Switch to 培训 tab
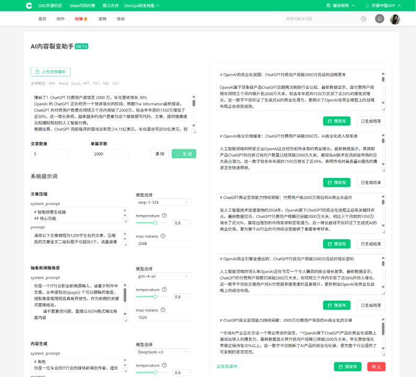416x377 pixels. click(121, 19)
